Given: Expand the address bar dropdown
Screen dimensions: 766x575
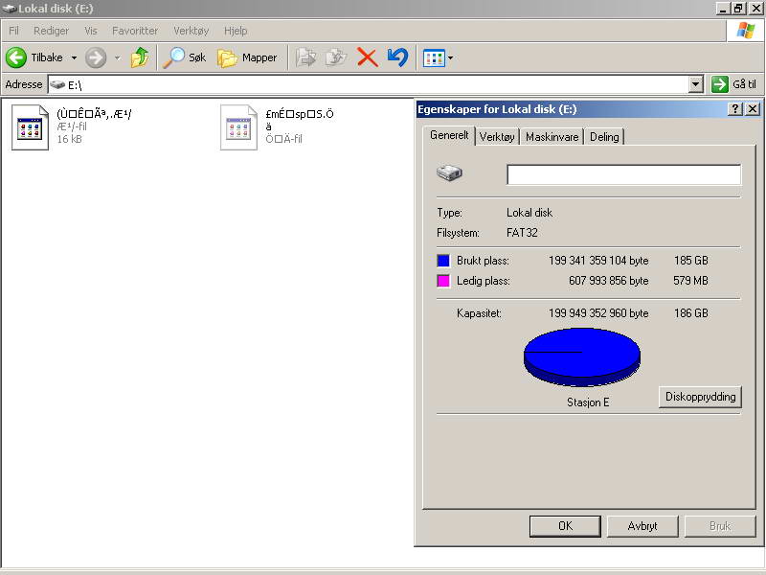Looking at the screenshot, I should tap(696, 84).
